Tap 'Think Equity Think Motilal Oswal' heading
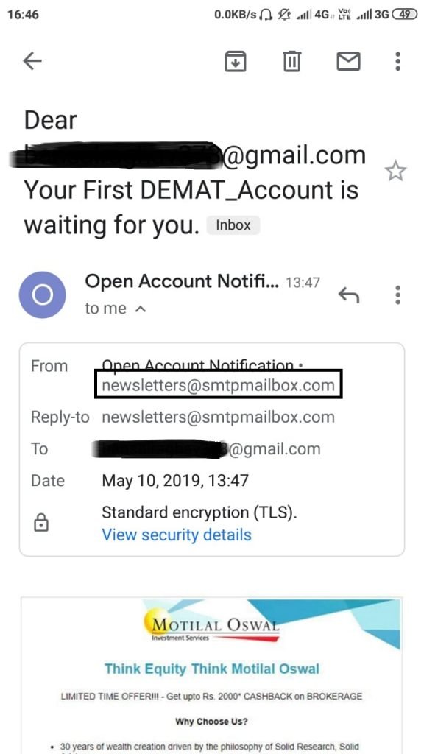Screen dimensions: 424x754 tap(212, 669)
